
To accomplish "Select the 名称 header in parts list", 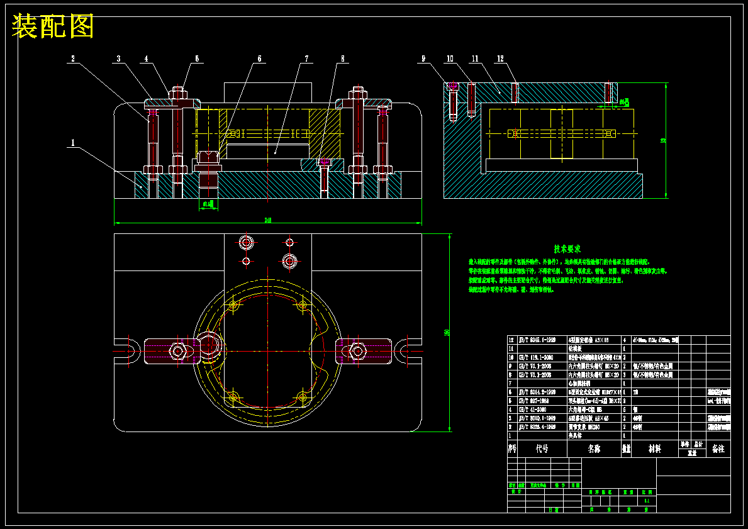I will tap(594, 449).
